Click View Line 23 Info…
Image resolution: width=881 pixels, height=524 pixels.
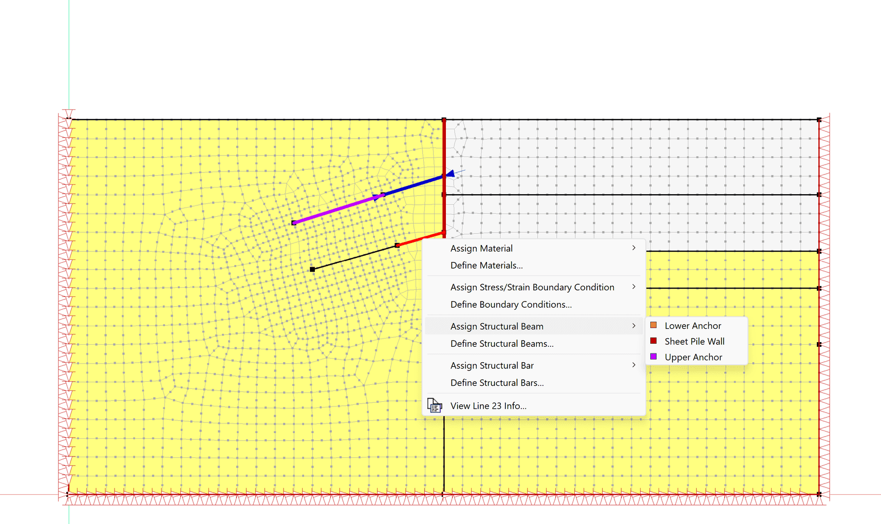click(534, 406)
